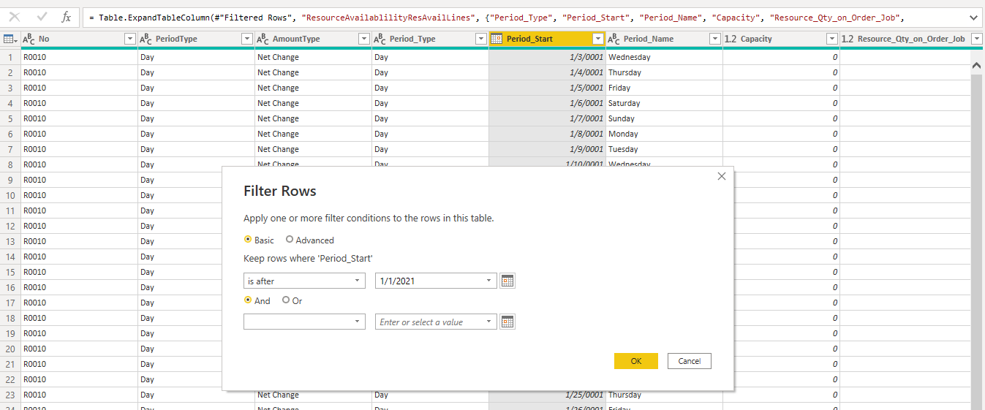Click Net Change in row 3
985x410 pixels.
click(313, 88)
